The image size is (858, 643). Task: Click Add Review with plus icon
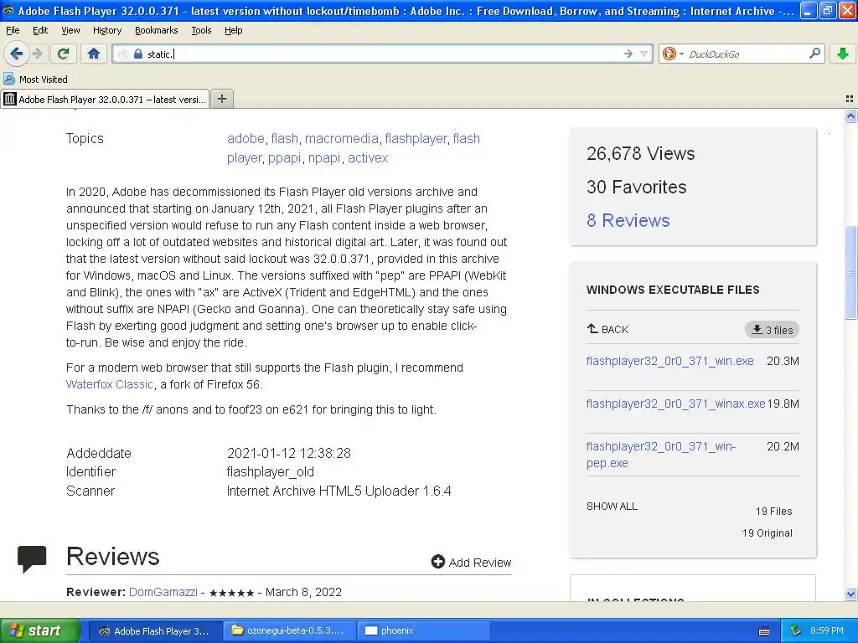471,562
